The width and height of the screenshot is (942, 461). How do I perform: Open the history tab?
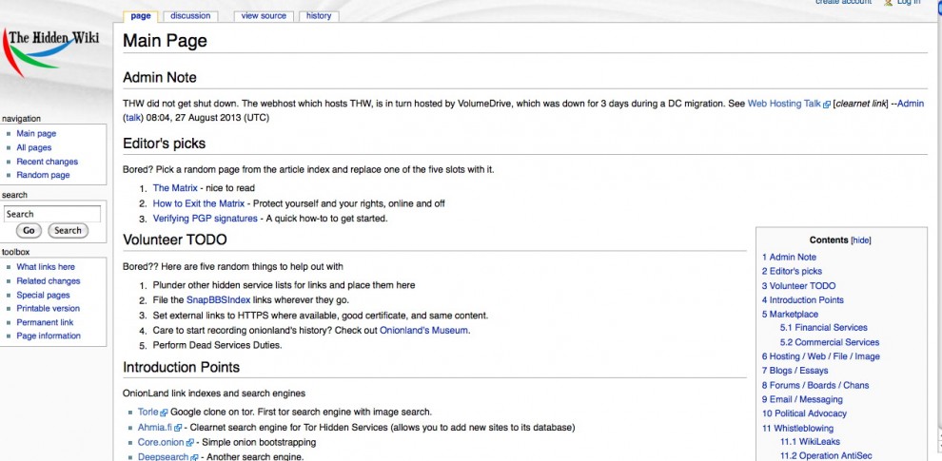319,16
